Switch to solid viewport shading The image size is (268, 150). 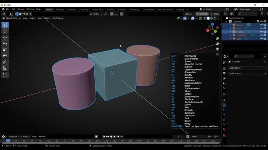(x=208, y=18)
